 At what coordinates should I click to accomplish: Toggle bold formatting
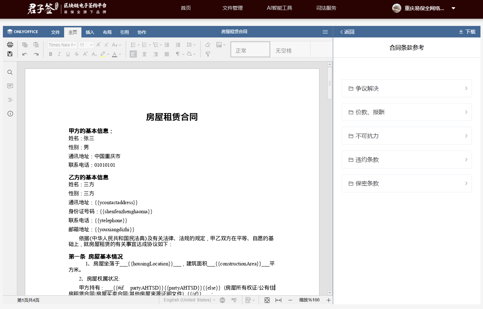(50, 54)
